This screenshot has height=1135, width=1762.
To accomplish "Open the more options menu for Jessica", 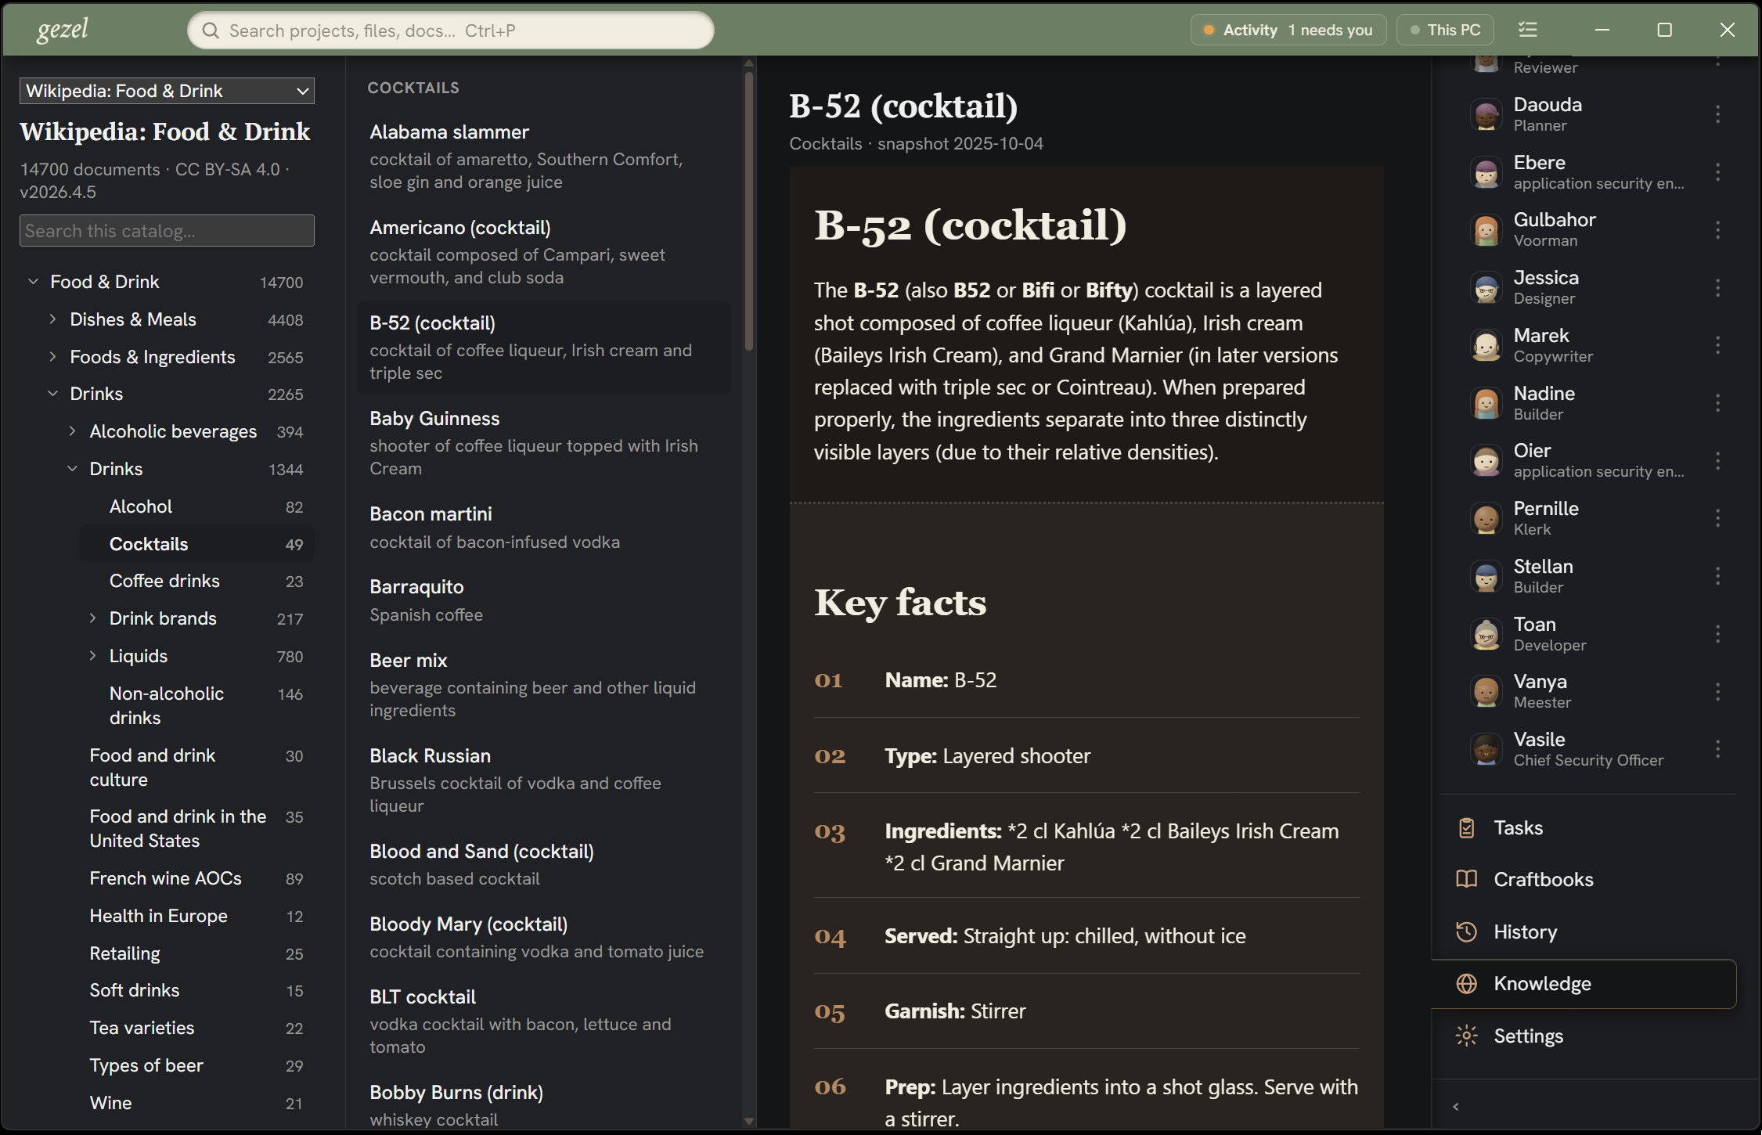I will click(x=1717, y=287).
